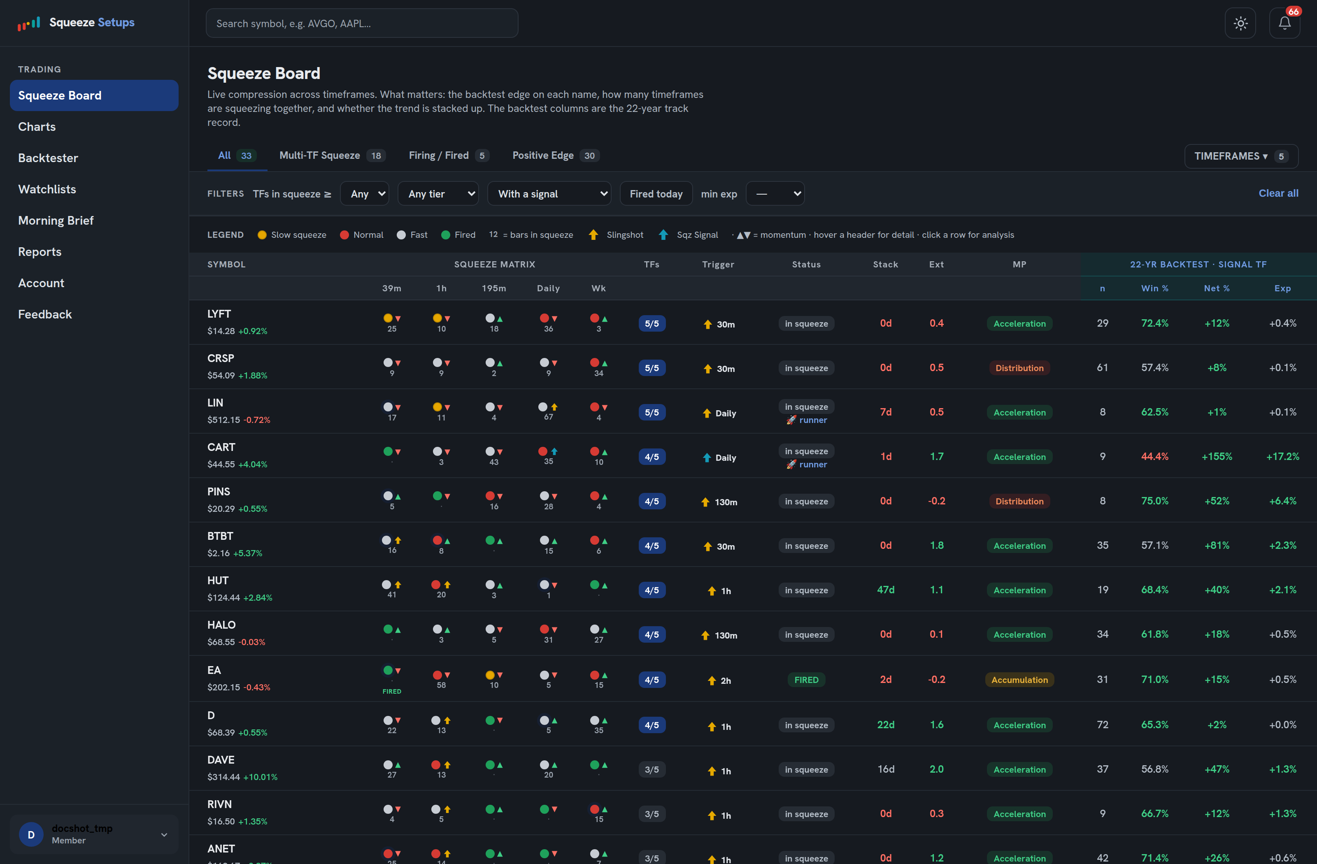Open the Any tier dropdown
Screen dimensions: 1317x864
438,194
